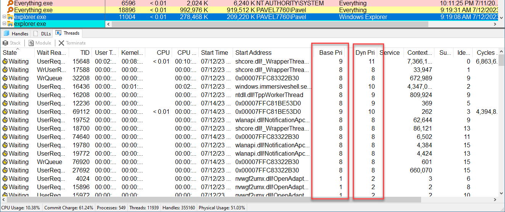Image resolution: width=505 pixels, height=212 pixels.
Task: Collapse the blue explorer.exe tree node
Action: pyautogui.click(x=4, y=17)
